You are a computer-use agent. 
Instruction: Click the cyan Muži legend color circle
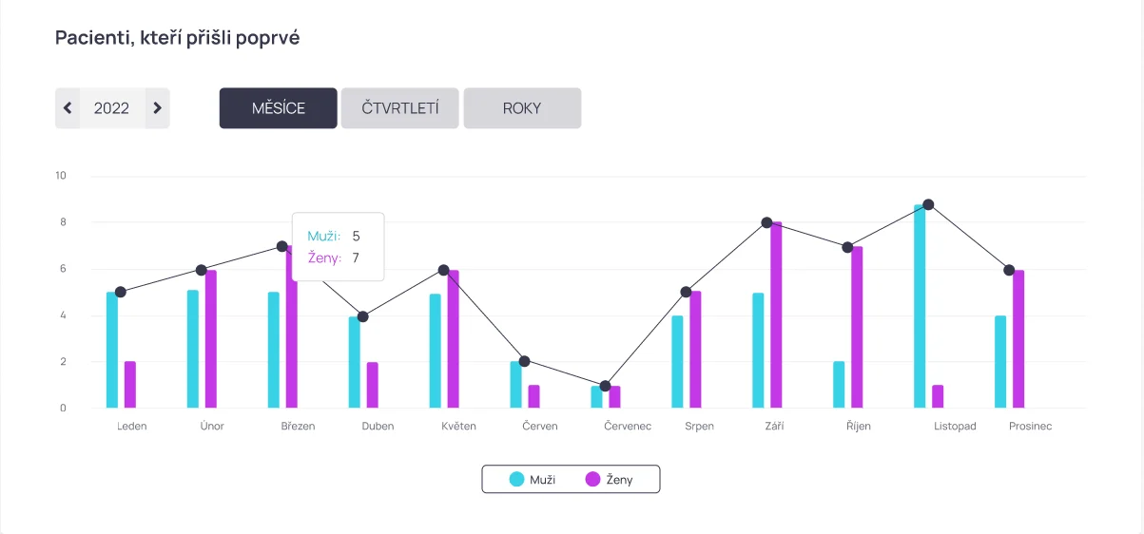(517, 480)
